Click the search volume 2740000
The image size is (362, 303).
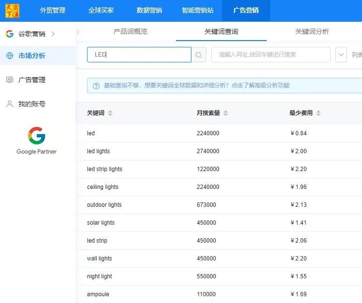[208, 151]
